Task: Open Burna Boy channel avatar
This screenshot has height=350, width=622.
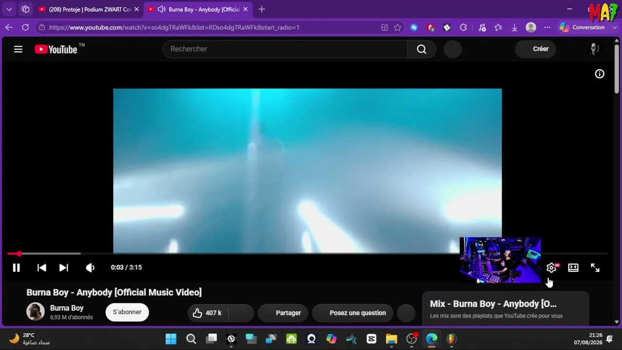Action: click(x=35, y=312)
